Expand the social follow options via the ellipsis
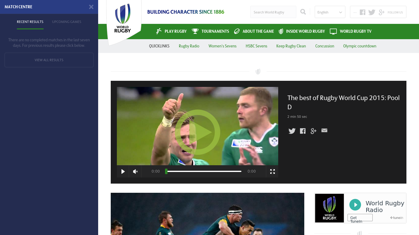Screen dimensions: 419x235 355,12
